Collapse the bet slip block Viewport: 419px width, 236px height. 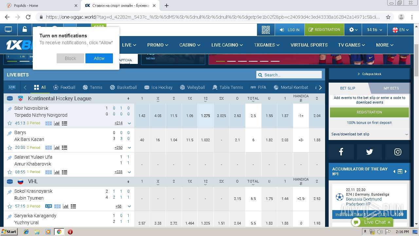coord(370,74)
